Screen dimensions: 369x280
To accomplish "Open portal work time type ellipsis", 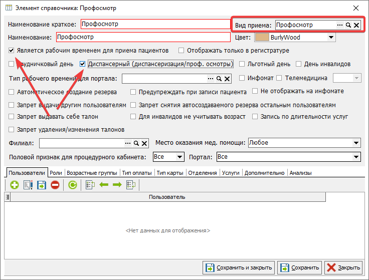I will tap(211, 79).
